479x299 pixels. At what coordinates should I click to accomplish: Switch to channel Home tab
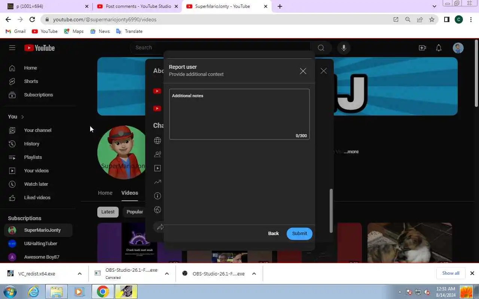(x=105, y=193)
